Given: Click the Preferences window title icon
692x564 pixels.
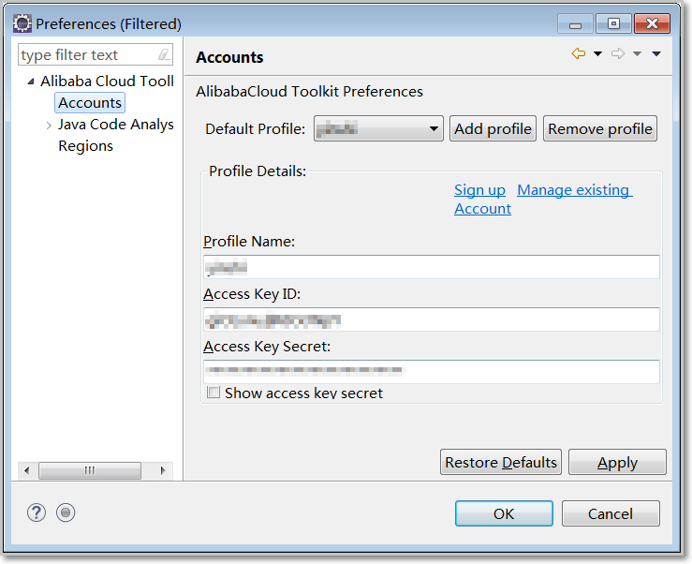Looking at the screenshot, I should tap(22, 23).
